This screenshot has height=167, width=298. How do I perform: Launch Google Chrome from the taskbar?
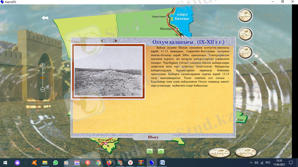click(98, 163)
